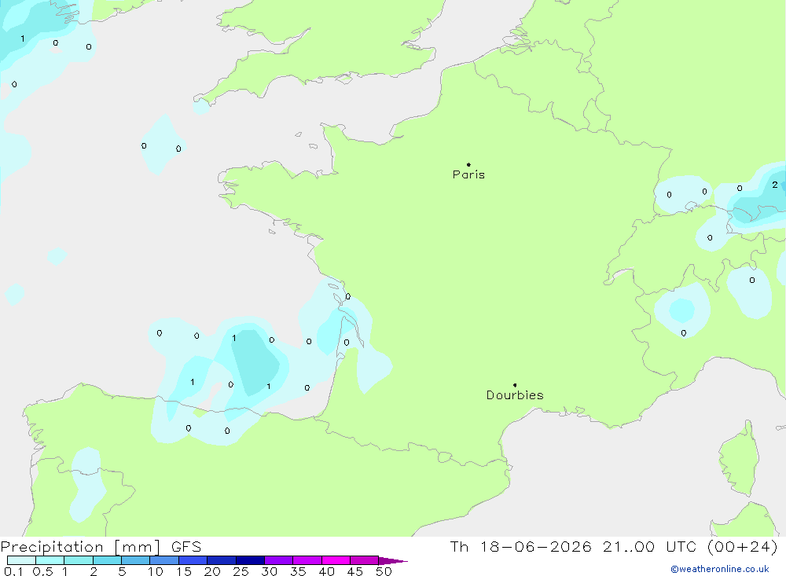Click the 25 legend scale value
Screen dimensions: 786x576
(x=241, y=571)
